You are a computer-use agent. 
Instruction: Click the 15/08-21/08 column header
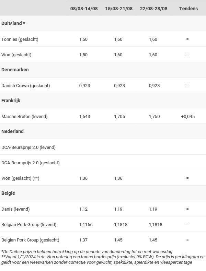(119, 9)
